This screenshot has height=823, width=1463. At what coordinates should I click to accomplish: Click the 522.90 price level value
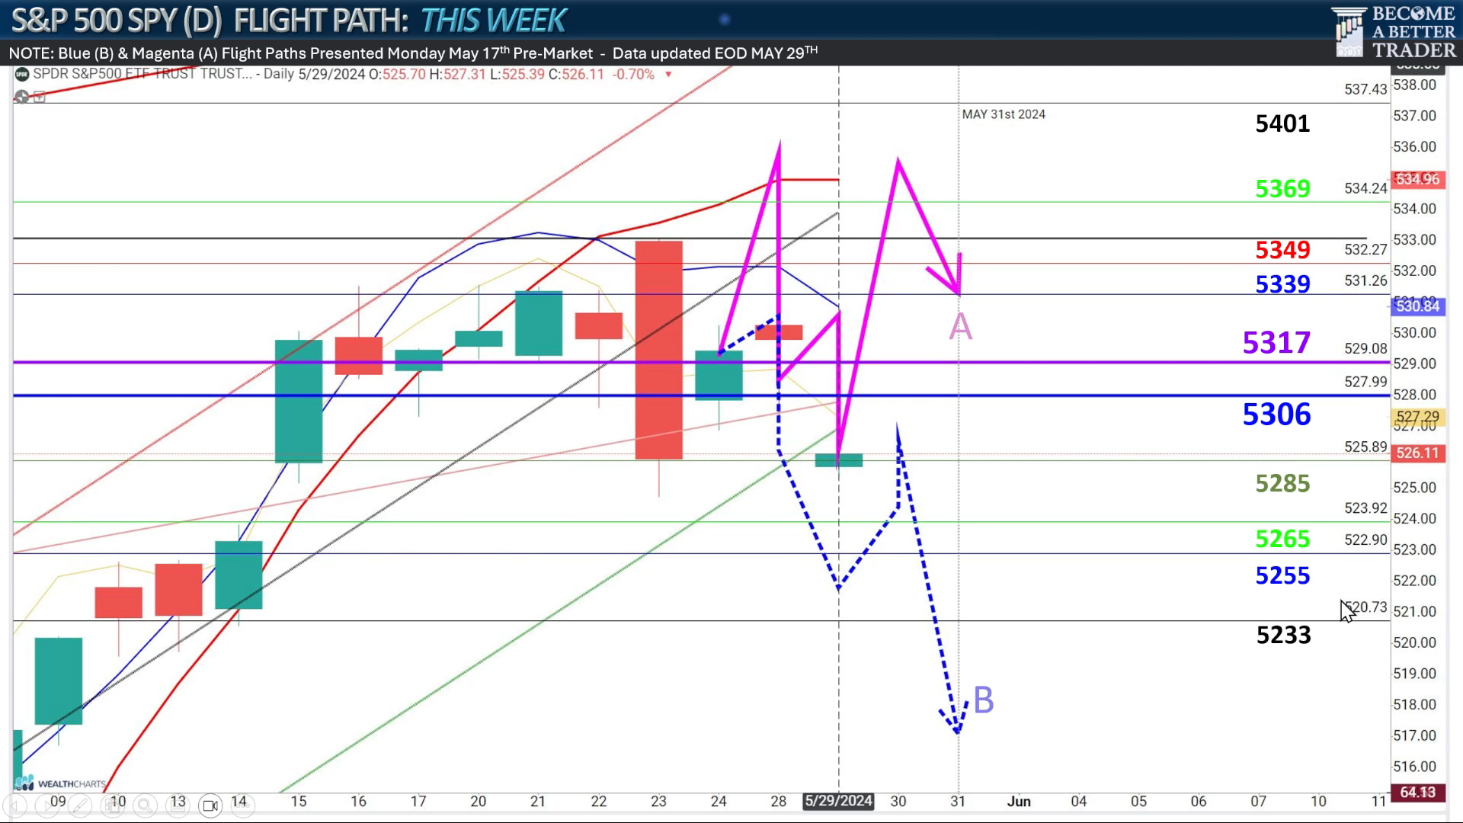point(1365,540)
